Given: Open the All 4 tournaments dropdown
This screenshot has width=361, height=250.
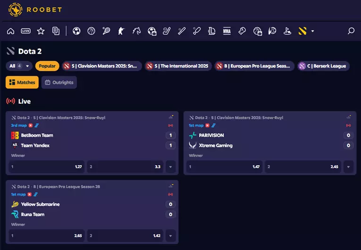Looking at the screenshot, I should pos(19,66).
